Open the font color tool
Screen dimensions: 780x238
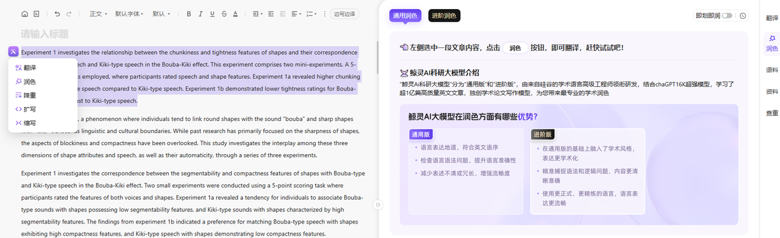pos(235,13)
